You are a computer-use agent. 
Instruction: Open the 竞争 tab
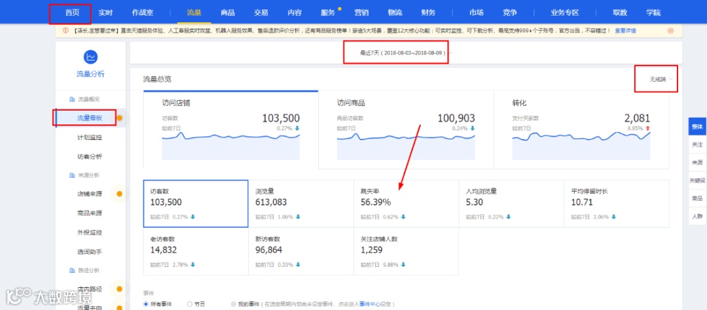[x=510, y=12]
